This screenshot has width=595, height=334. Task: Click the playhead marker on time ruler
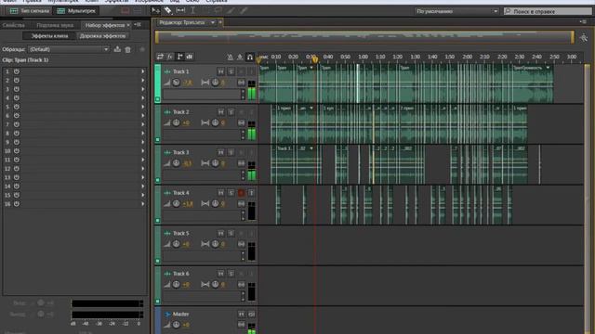314,59
